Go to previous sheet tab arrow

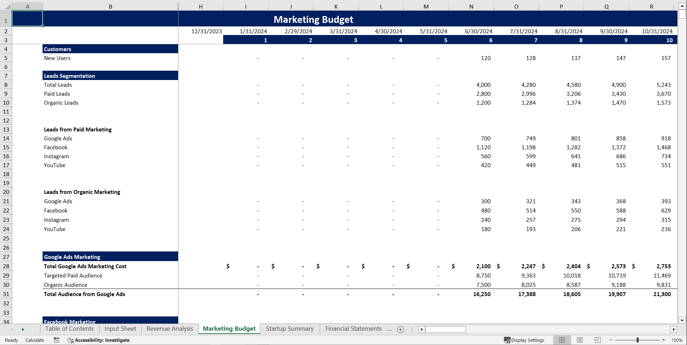[12, 329]
